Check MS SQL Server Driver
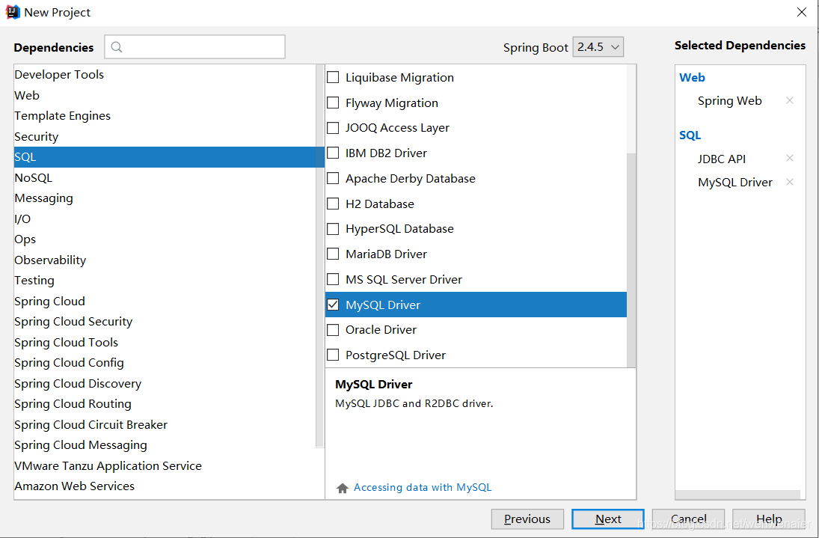Screen dimensions: 819x538 tap(333, 279)
